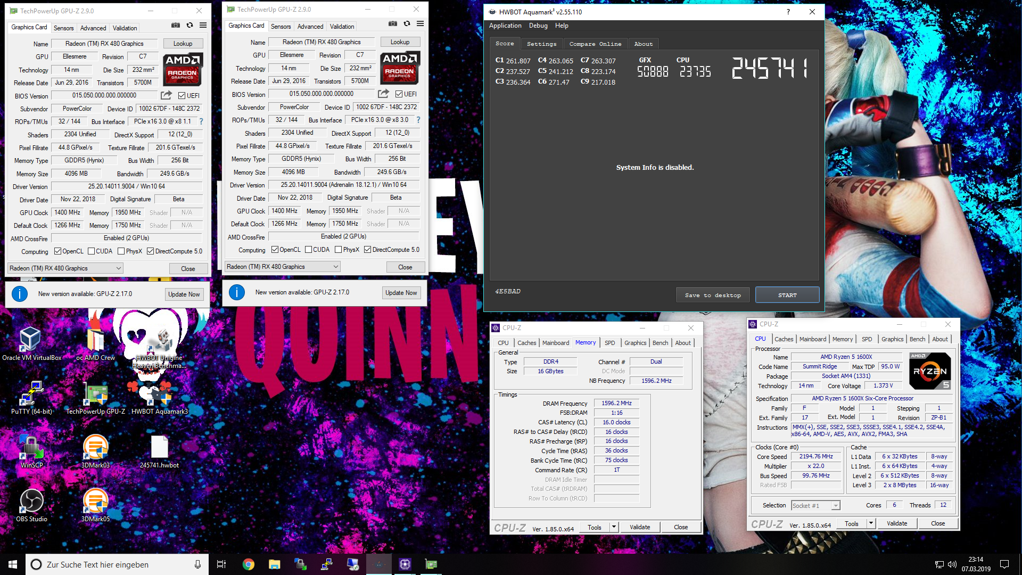Expand GPU selector dropdown in left GPU-Z

[x=65, y=268]
